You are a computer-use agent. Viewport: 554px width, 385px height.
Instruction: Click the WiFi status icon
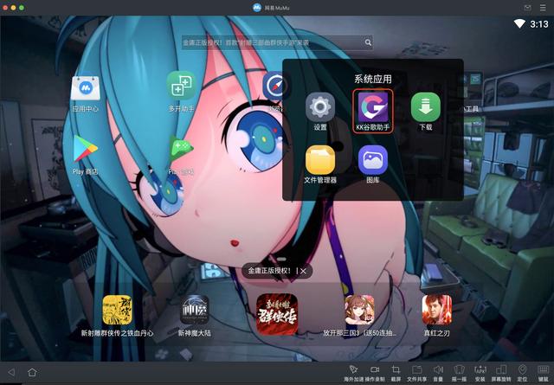coord(519,23)
